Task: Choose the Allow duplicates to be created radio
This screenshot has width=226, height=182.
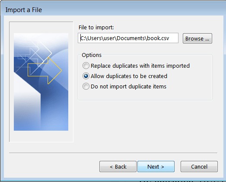Action: pyautogui.click(x=86, y=76)
